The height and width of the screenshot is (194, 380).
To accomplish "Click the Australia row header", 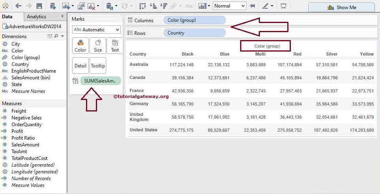I will pyautogui.click(x=139, y=65).
